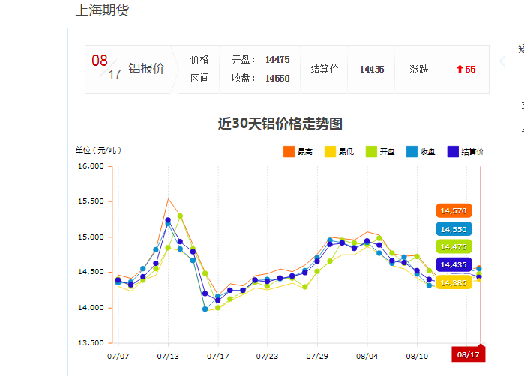The image size is (524, 376).
Task: Click the 07/13 purple settlement peak point
Action: 168,220
